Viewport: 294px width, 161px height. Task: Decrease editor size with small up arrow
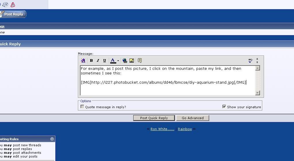pos(257,59)
